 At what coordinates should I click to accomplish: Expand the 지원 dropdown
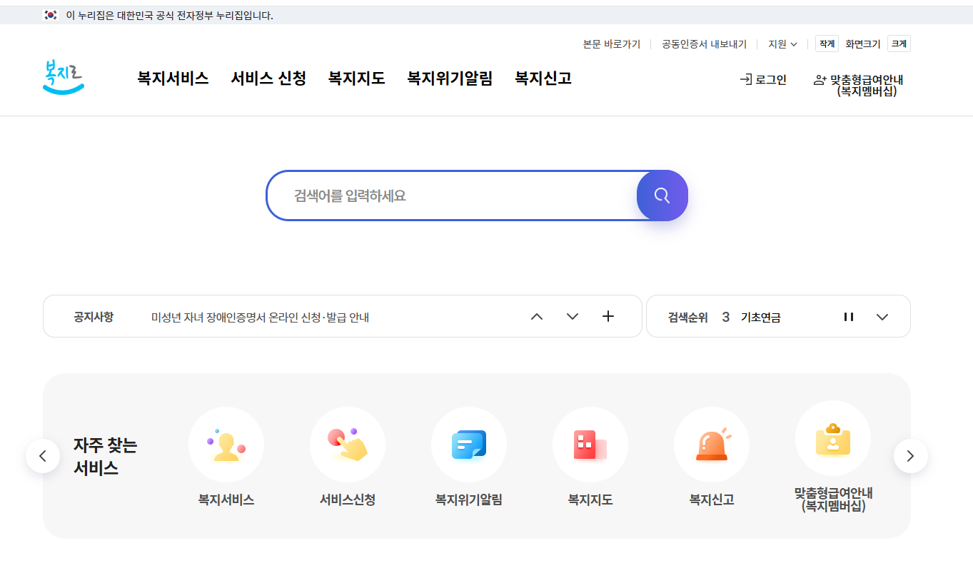[782, 44]
